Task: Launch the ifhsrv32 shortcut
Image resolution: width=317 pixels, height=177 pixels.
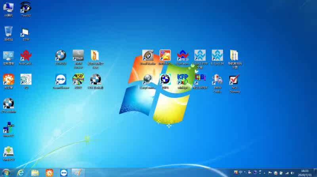Action: click(x=8, y=130)
